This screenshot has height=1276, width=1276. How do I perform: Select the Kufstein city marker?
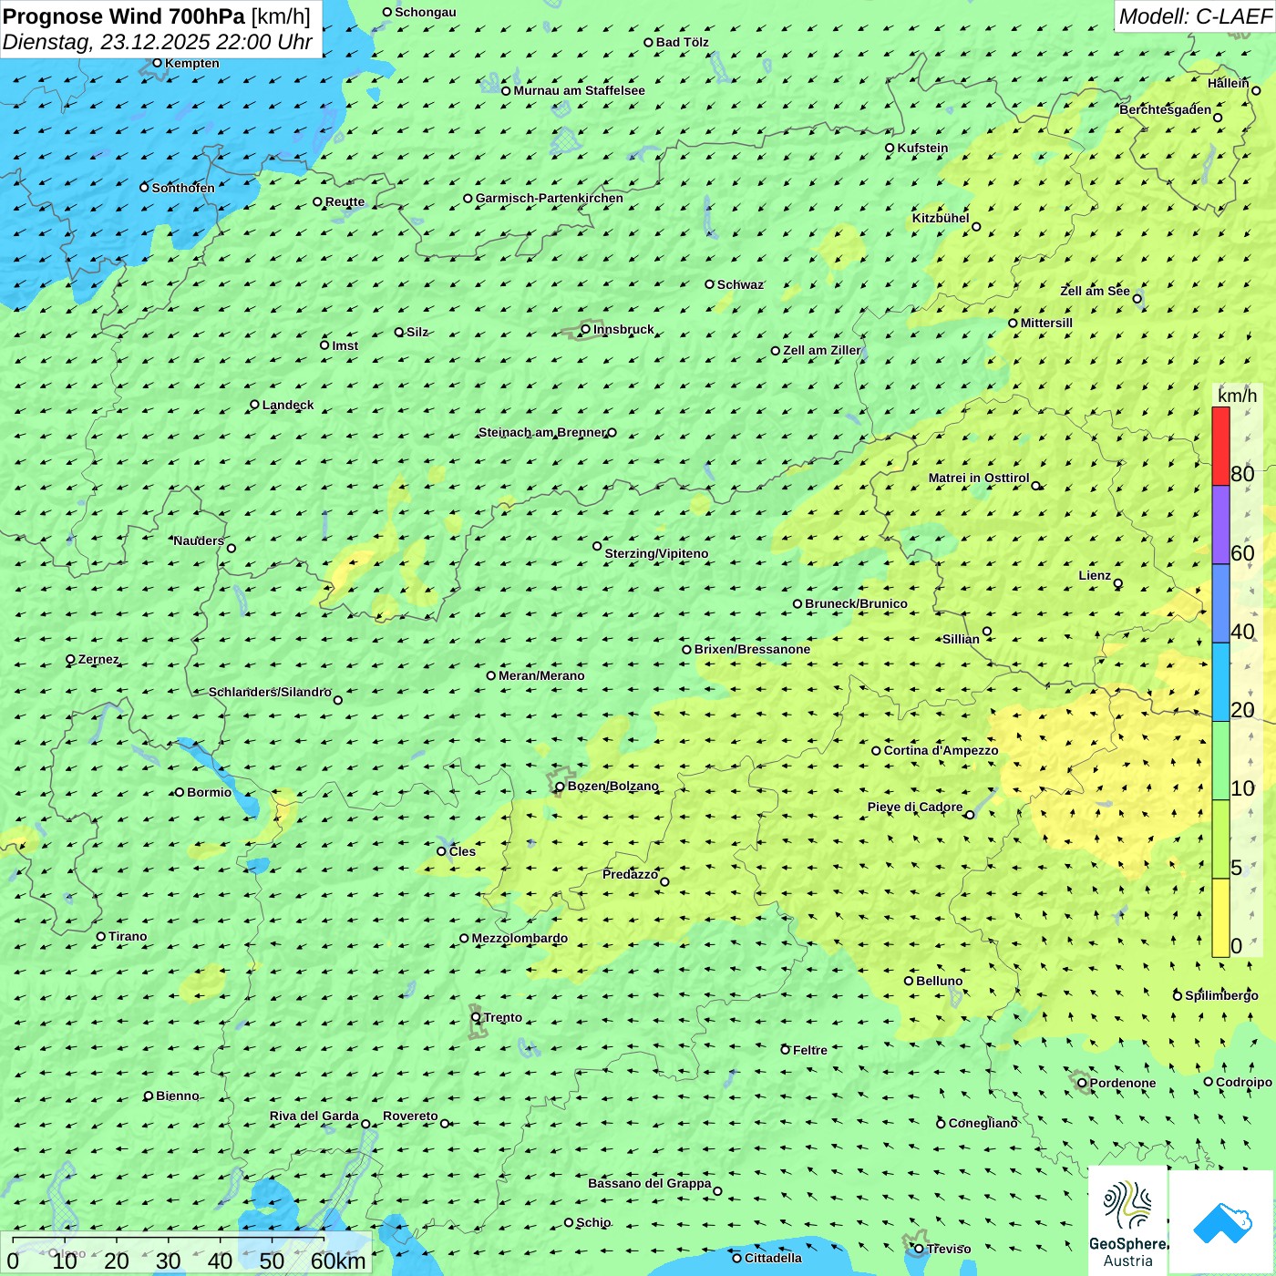click(x=890, y=148)
